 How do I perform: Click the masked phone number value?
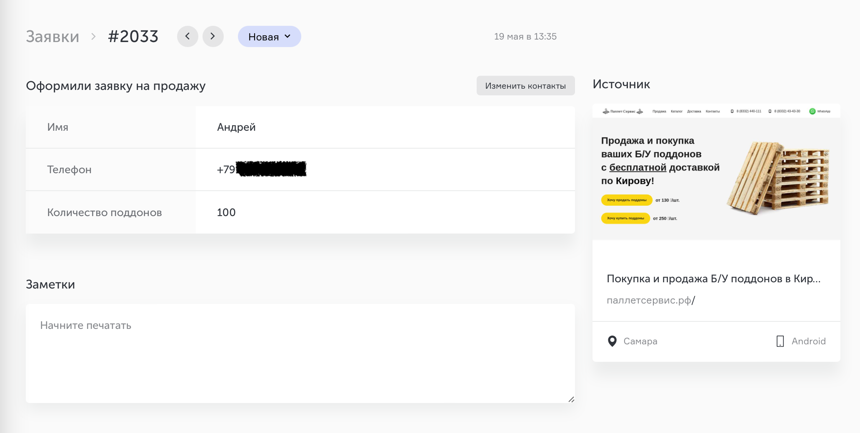click(x=261, y=169)
